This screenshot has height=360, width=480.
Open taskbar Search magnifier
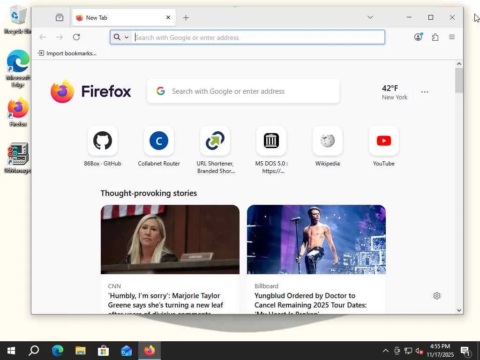34,351
